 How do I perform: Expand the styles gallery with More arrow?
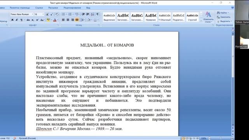coord(201,21)
